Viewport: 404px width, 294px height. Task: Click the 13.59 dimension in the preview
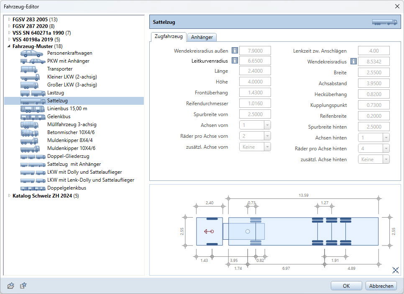304,195
